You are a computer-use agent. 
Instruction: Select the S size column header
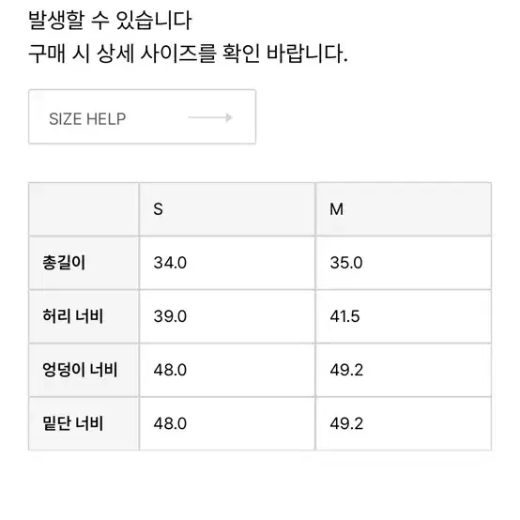227,209
